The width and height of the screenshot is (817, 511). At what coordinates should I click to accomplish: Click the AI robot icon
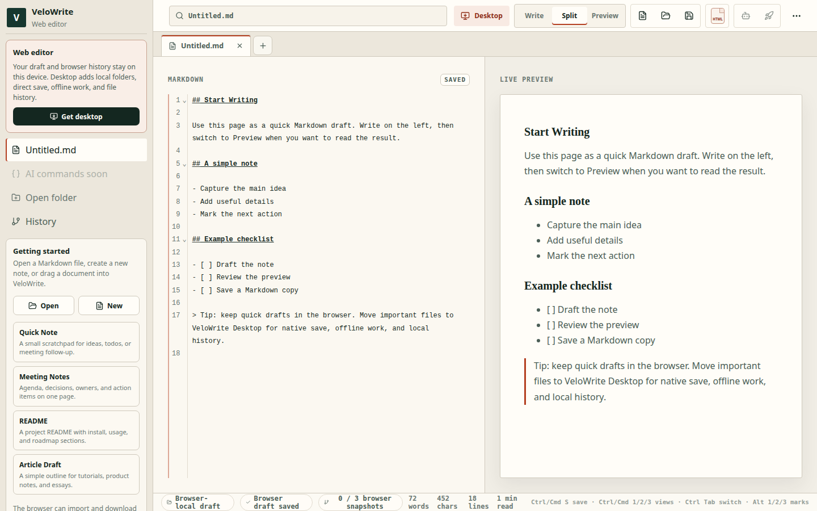click(x=746, y=16)
